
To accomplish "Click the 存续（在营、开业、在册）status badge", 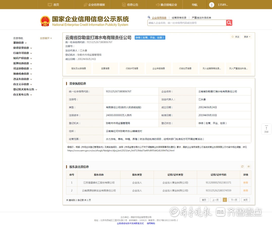I will [150, 38].
